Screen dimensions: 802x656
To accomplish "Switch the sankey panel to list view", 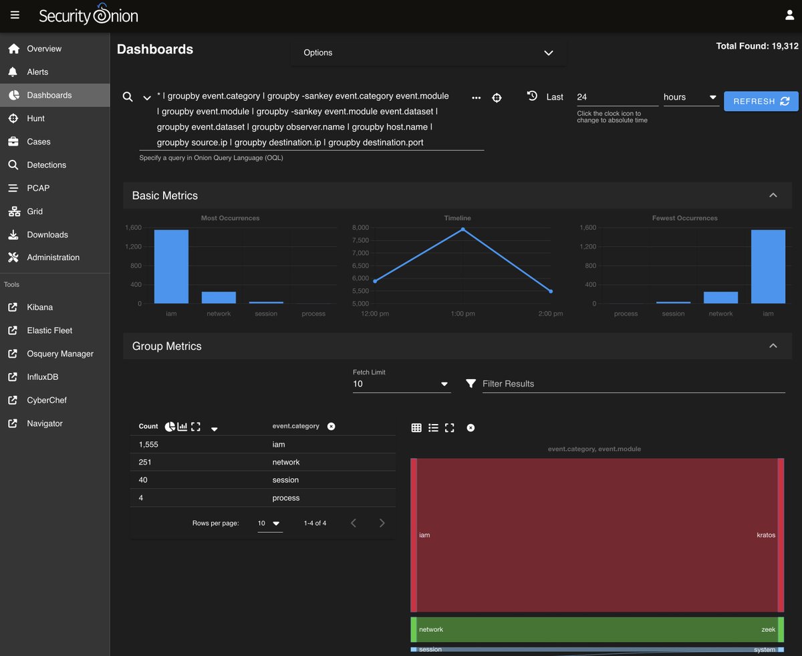I will click(x=433, y=427).
